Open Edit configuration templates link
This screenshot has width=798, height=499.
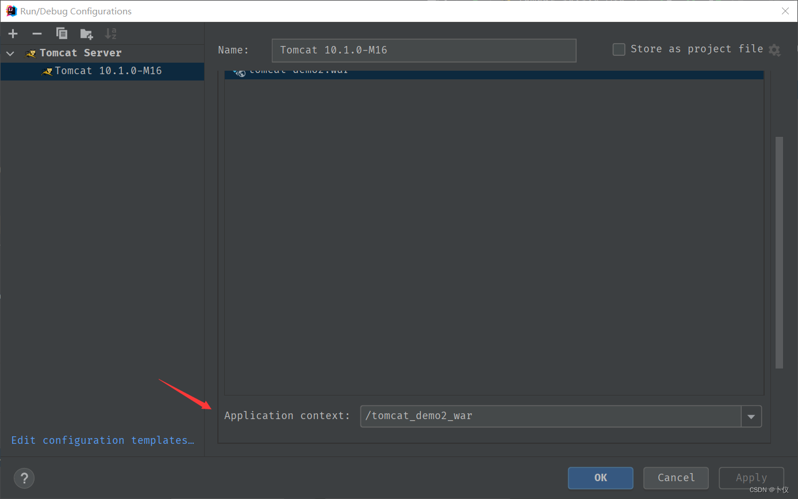pyautogui.click(x=103, y=440)
